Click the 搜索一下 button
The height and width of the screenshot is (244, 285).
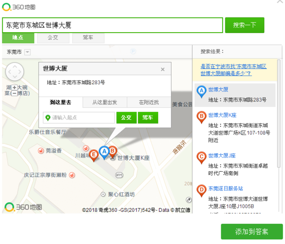[245, 25]
